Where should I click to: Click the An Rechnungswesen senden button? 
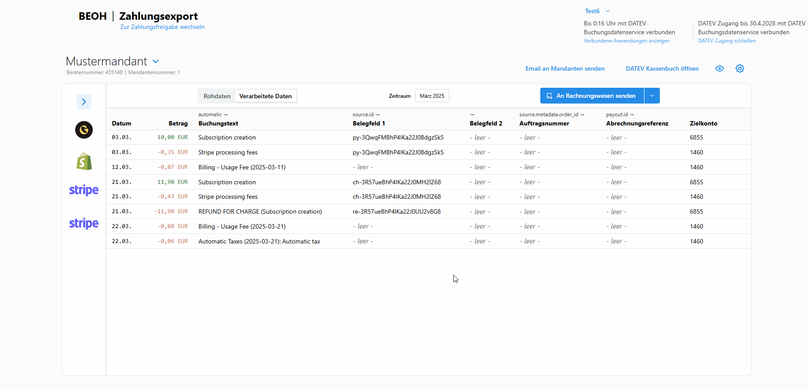pos(592,96)
